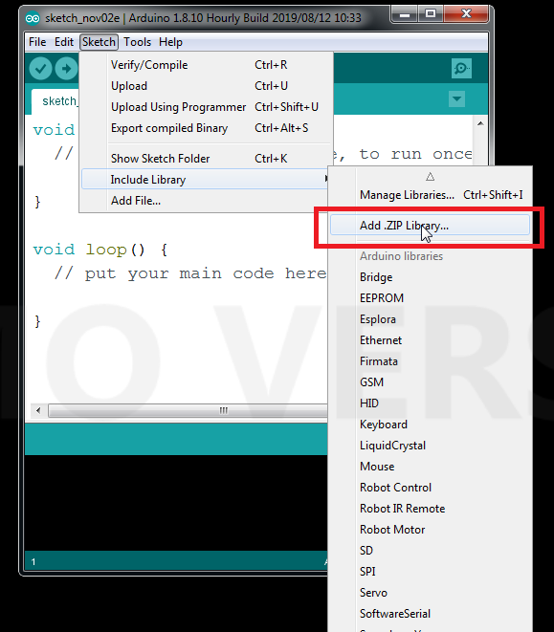
Task: Open the File menu
Action: pyautogui.click(x=37, y=42)
